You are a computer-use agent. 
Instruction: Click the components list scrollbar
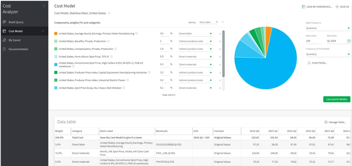tap(223, 54)
